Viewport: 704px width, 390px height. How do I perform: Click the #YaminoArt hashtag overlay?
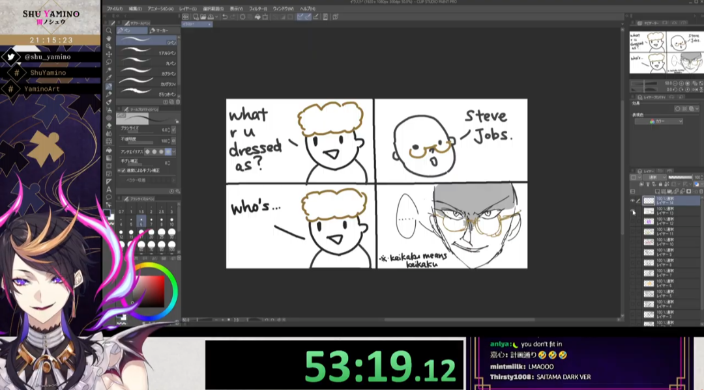42,89
